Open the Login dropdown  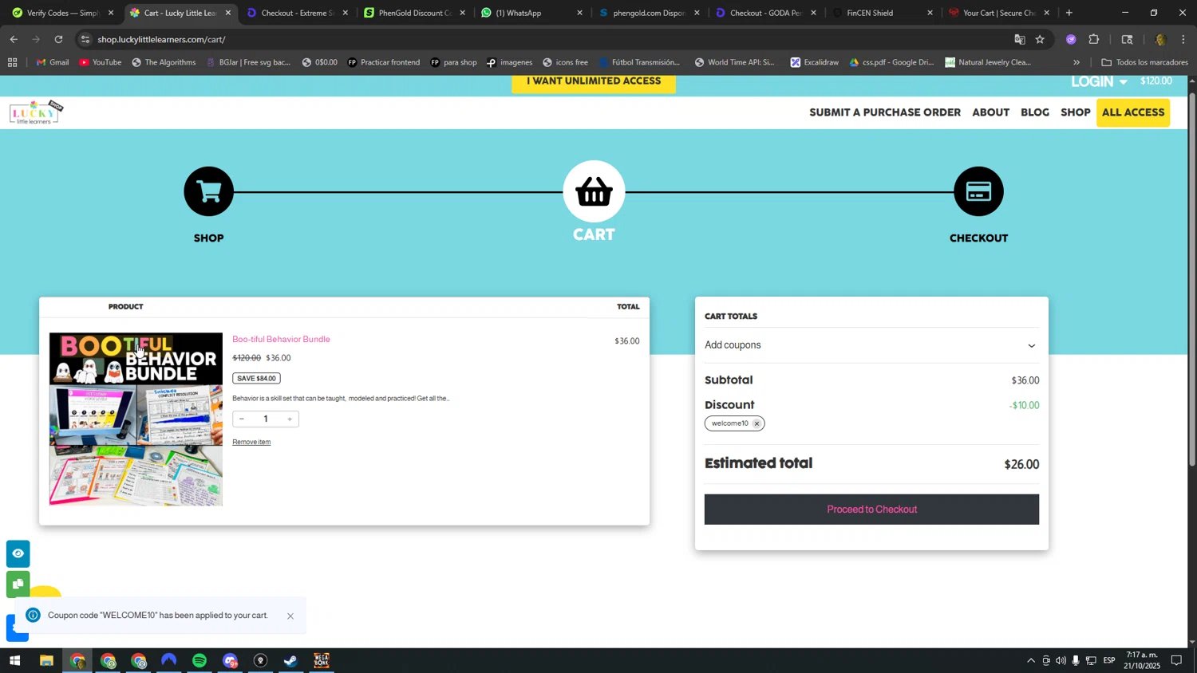tap(1099, 81)
